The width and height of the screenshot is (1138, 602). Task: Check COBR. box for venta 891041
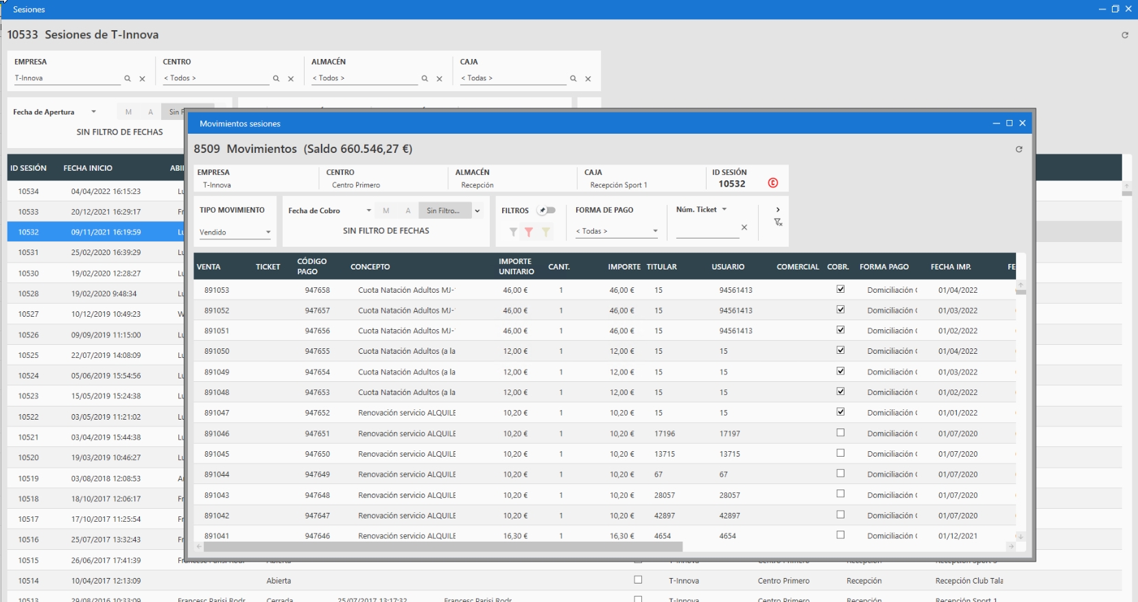(840, 535)
